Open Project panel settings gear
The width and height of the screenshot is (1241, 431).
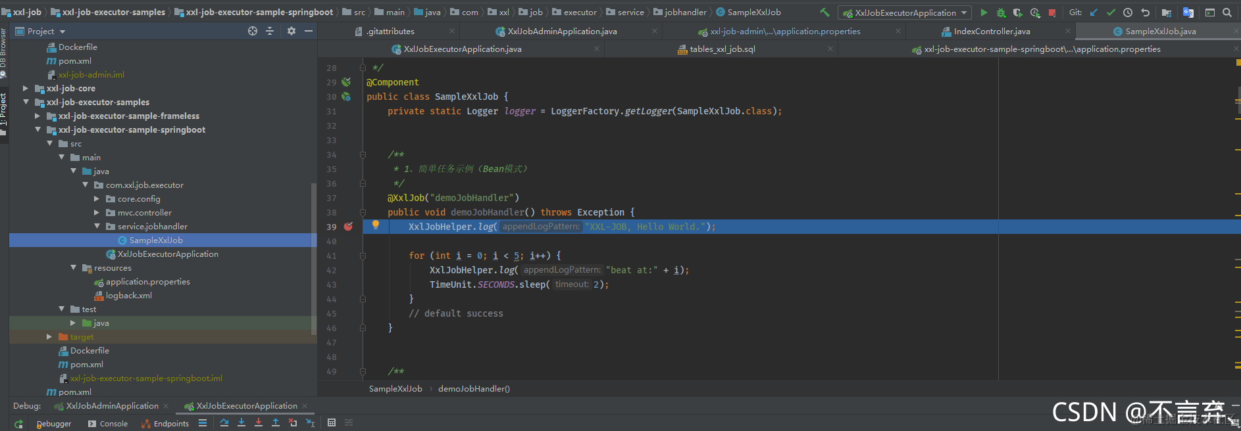(x=291, y=31)
